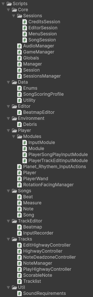Select the SongScoringProfile script
The width and height of the screenshot is (93, 297).
click(43, 94)
